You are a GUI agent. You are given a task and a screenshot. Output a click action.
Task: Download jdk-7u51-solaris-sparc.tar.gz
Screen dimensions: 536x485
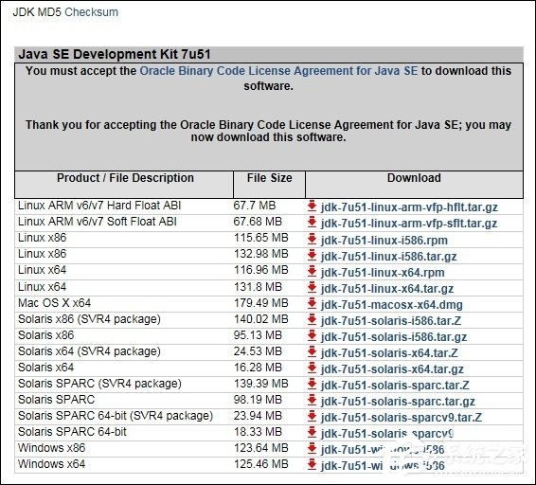tap(398, 402)
